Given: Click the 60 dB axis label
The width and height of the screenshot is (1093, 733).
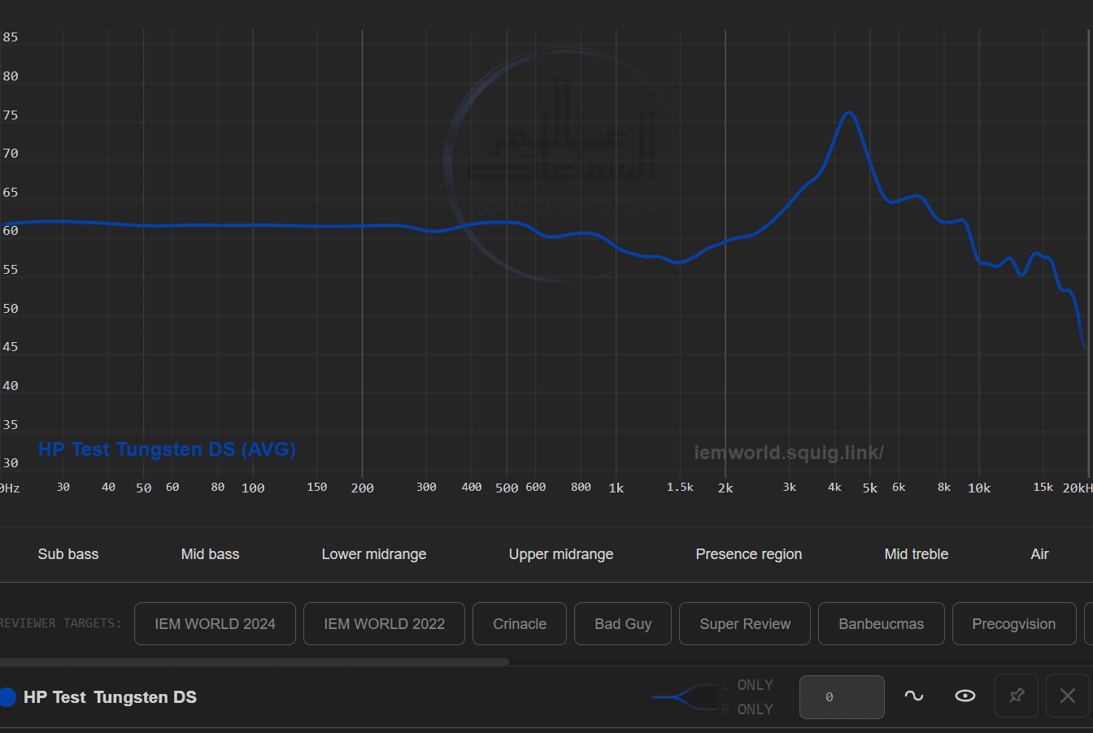Looking at the screenshot, I should (x=10, y=231).
